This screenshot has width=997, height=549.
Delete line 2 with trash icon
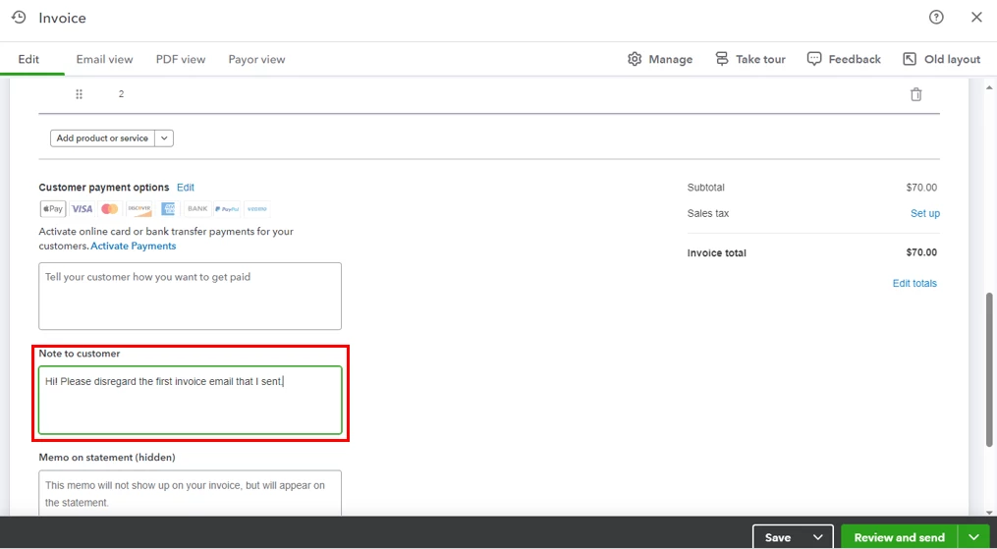(915, 94)
